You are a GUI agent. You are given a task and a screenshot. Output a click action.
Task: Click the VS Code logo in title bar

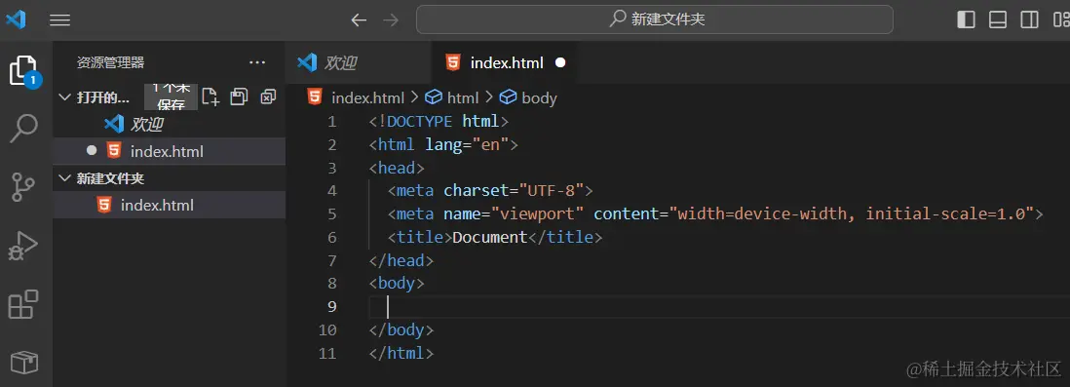click(x=16, y=19)
